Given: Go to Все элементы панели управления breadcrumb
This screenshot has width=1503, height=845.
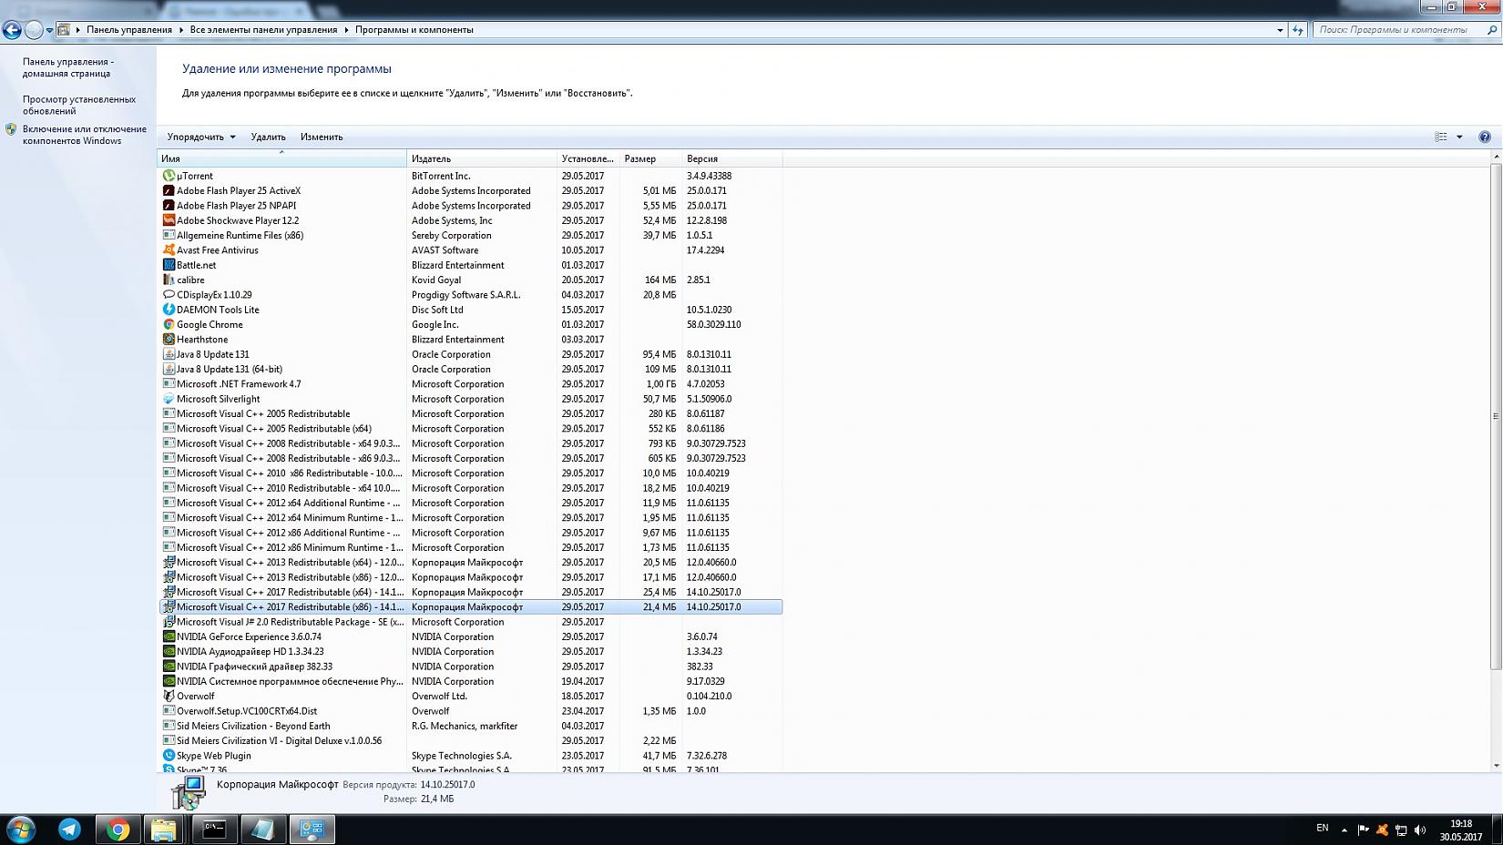Looking at the screenshot, I should pyautogui.click(x=263, y=30).
